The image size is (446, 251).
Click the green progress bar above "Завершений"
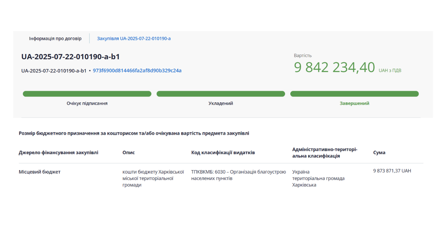tap(354, 94)
